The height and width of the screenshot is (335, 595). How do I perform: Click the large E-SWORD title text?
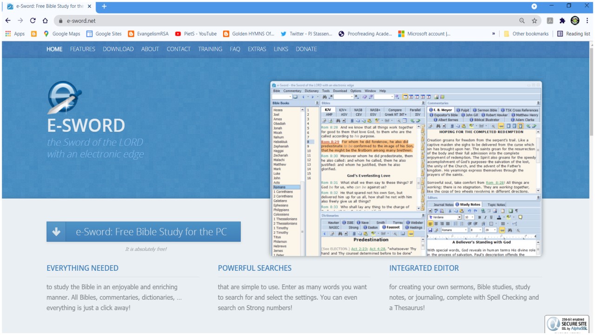click(86, 126)
